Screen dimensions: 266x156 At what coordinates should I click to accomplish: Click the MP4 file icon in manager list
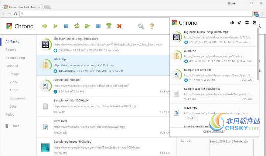[x=45, y=44]
